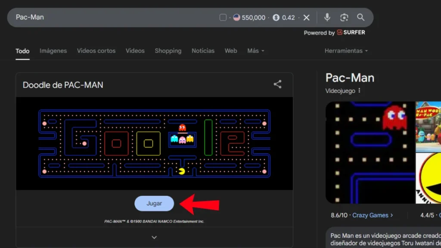
Task: Select the Todo tab
Action: (x=22, y=51)
